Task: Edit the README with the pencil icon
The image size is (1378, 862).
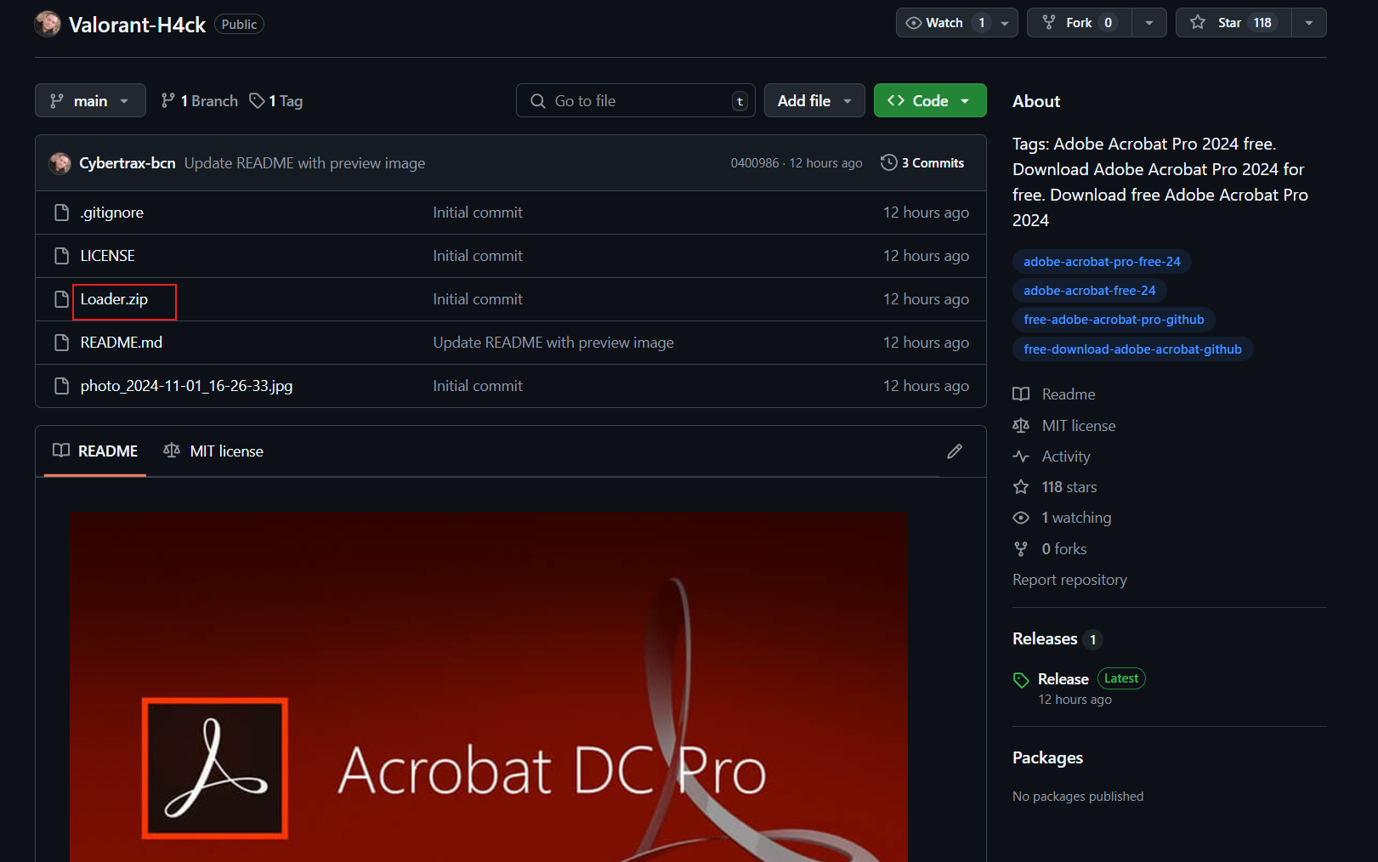Action: 955,451
